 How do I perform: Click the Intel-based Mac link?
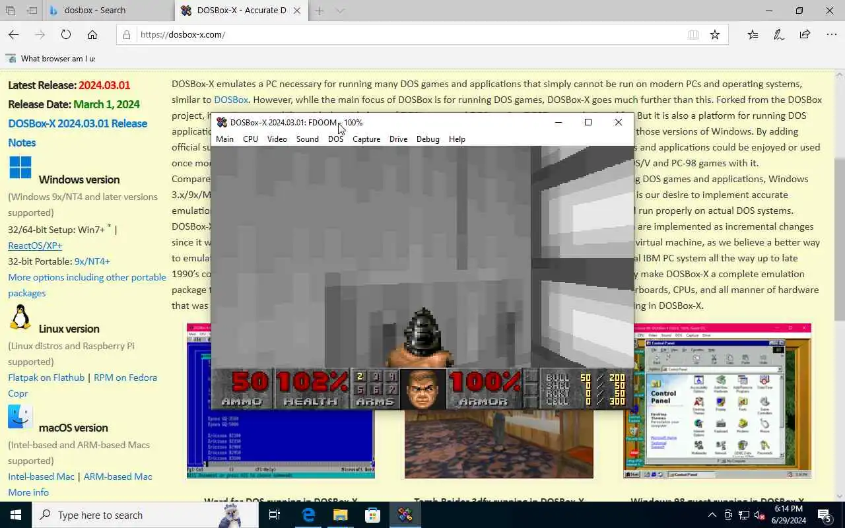(41, 477)
